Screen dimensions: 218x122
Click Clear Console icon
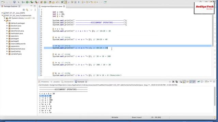coord(181,82)
